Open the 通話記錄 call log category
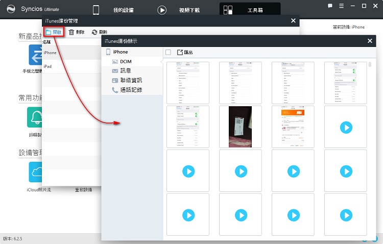 click(x=132, y=90)
